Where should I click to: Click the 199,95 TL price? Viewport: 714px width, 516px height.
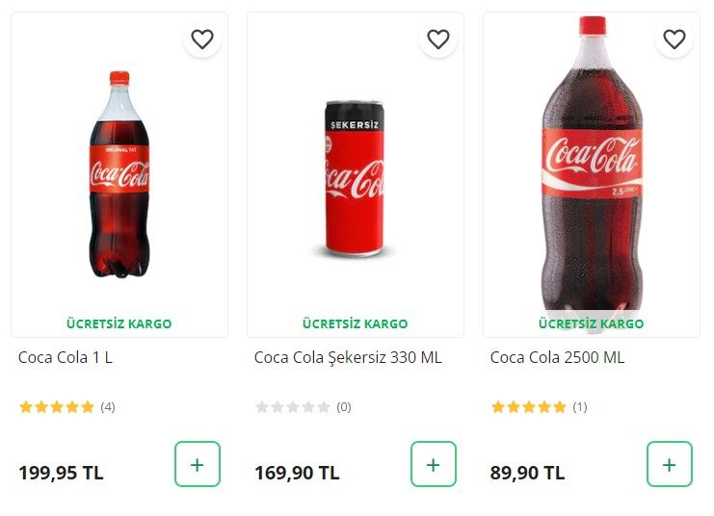(x=61, y=473)
